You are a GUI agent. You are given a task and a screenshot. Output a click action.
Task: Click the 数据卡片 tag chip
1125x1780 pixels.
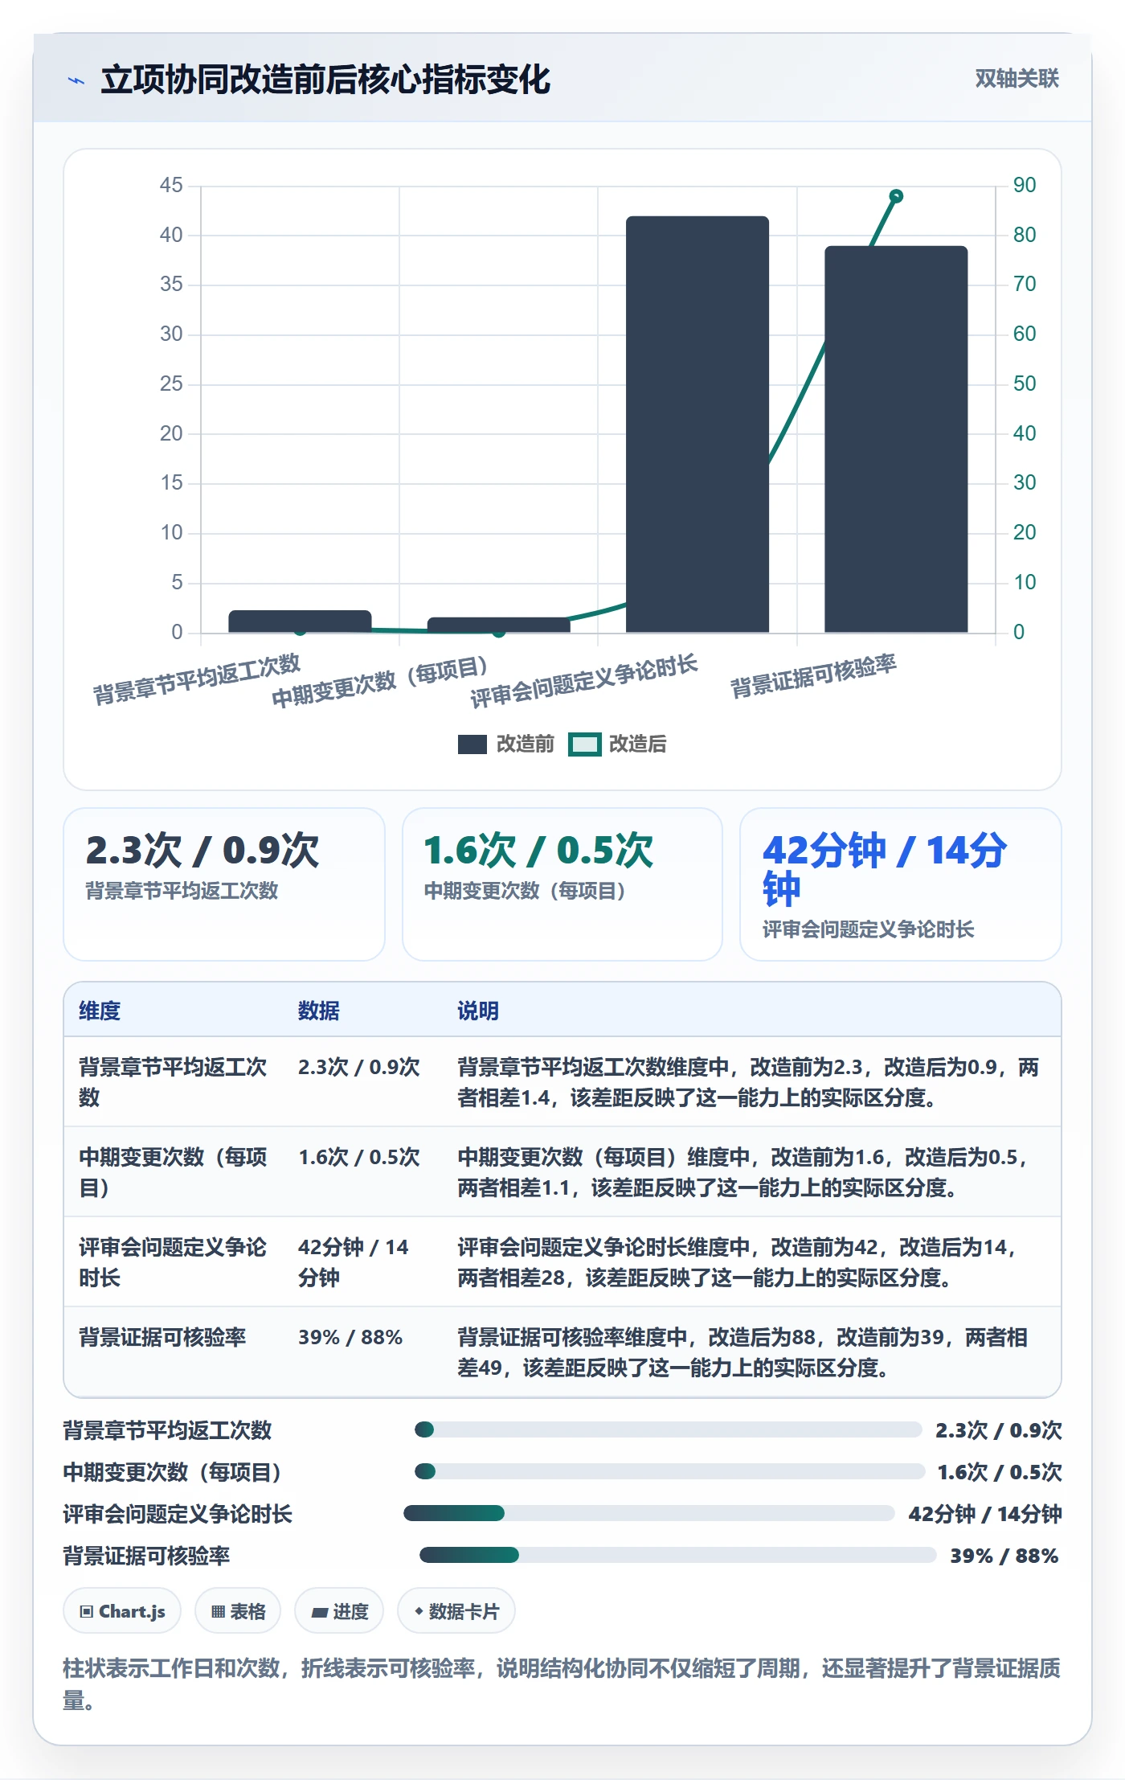[x=456, y=1611]
